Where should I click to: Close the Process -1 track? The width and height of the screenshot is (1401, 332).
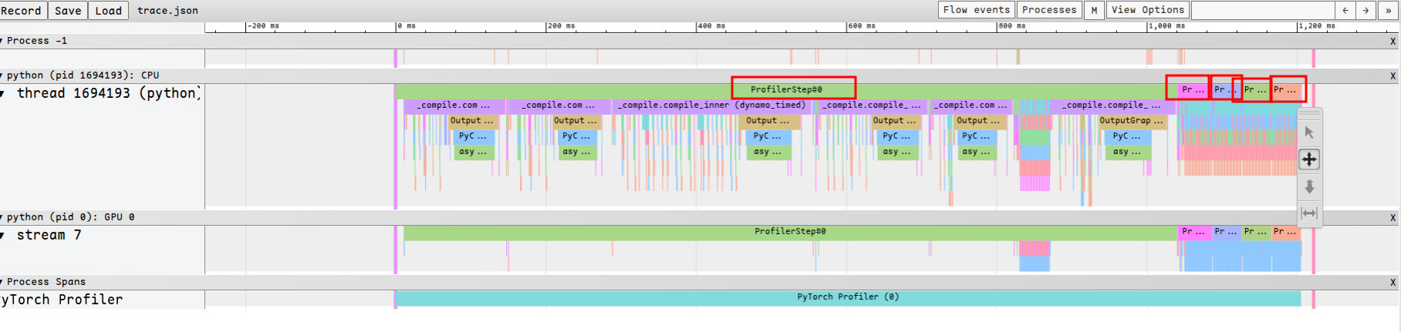point(1393,42)
